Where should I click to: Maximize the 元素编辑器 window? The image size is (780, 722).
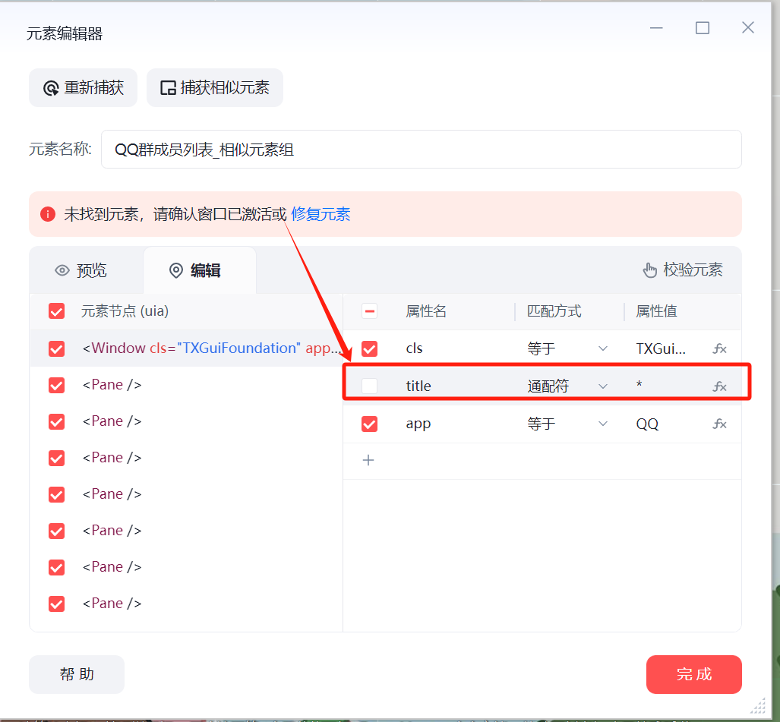point(703,28)
